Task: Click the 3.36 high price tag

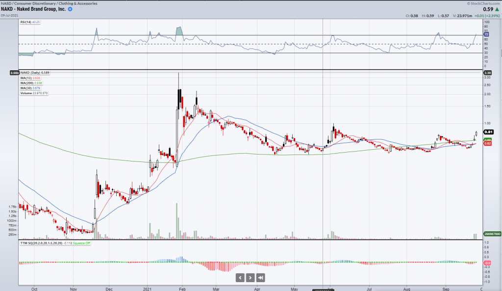Action: tap(487, 73)
